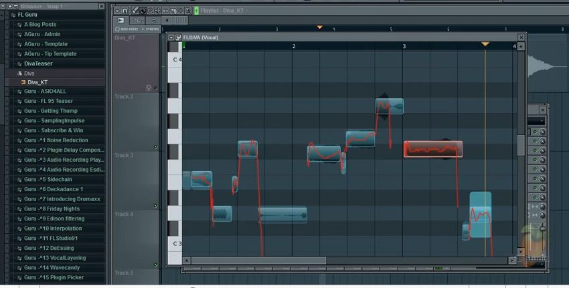The image size is (569, 288).
Task: Select the red highlighted vocal note
Action: pos(433,149)
